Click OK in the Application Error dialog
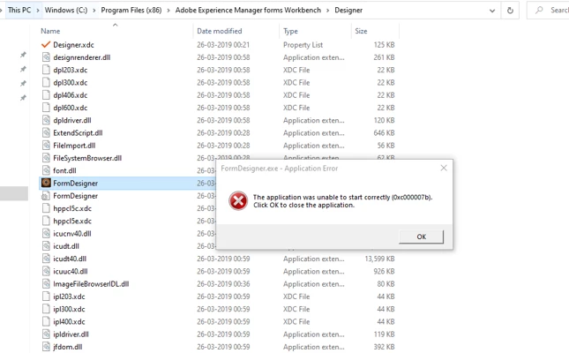 (x=421, y=237)
